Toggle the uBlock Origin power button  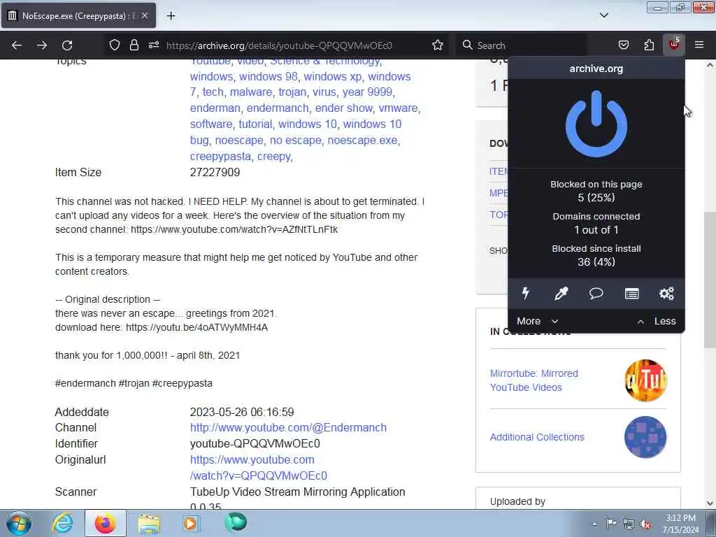596,124
